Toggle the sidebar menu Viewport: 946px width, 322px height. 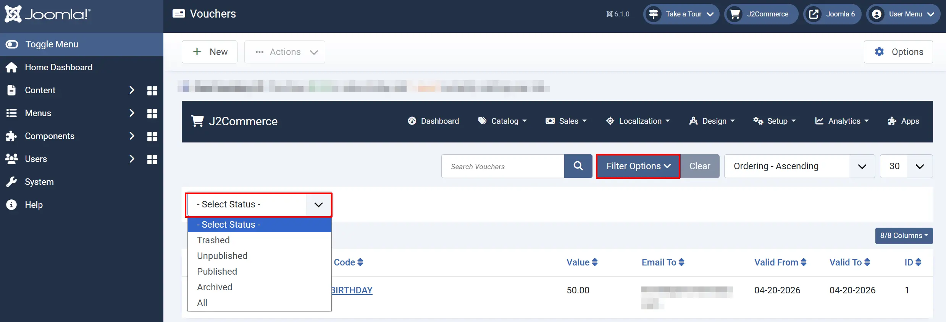[82, 44]
